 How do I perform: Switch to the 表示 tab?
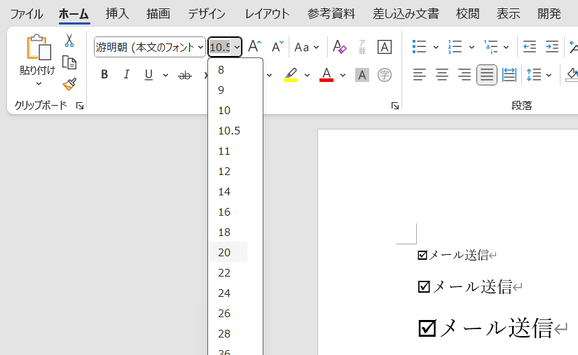(509, 14)
